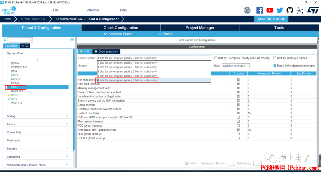Screen dimensions: 321x172
Task: Select the Pinout & Configuration tab
Action: [x=42, y=28]
